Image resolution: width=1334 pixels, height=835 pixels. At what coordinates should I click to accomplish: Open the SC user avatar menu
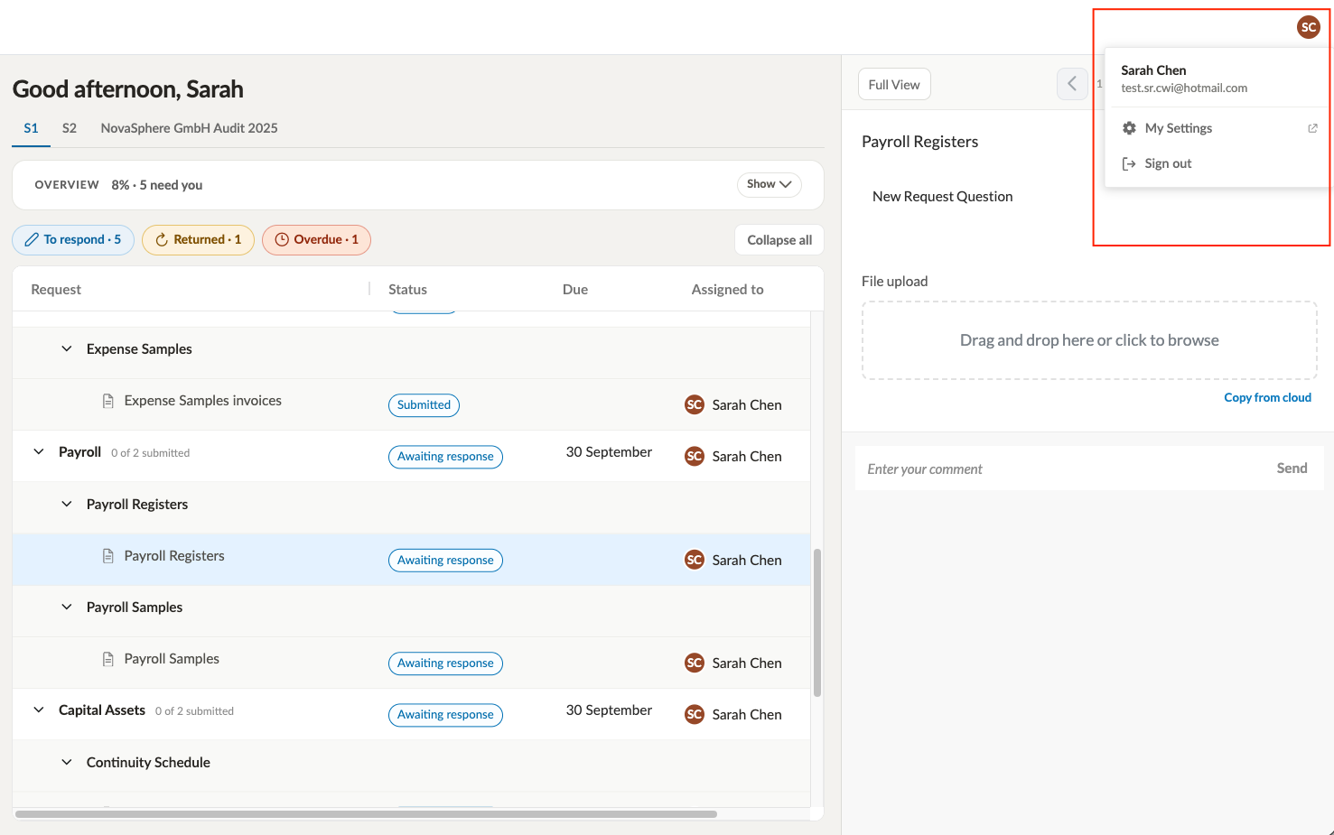pyautogui.click(x=1308, y=27)
